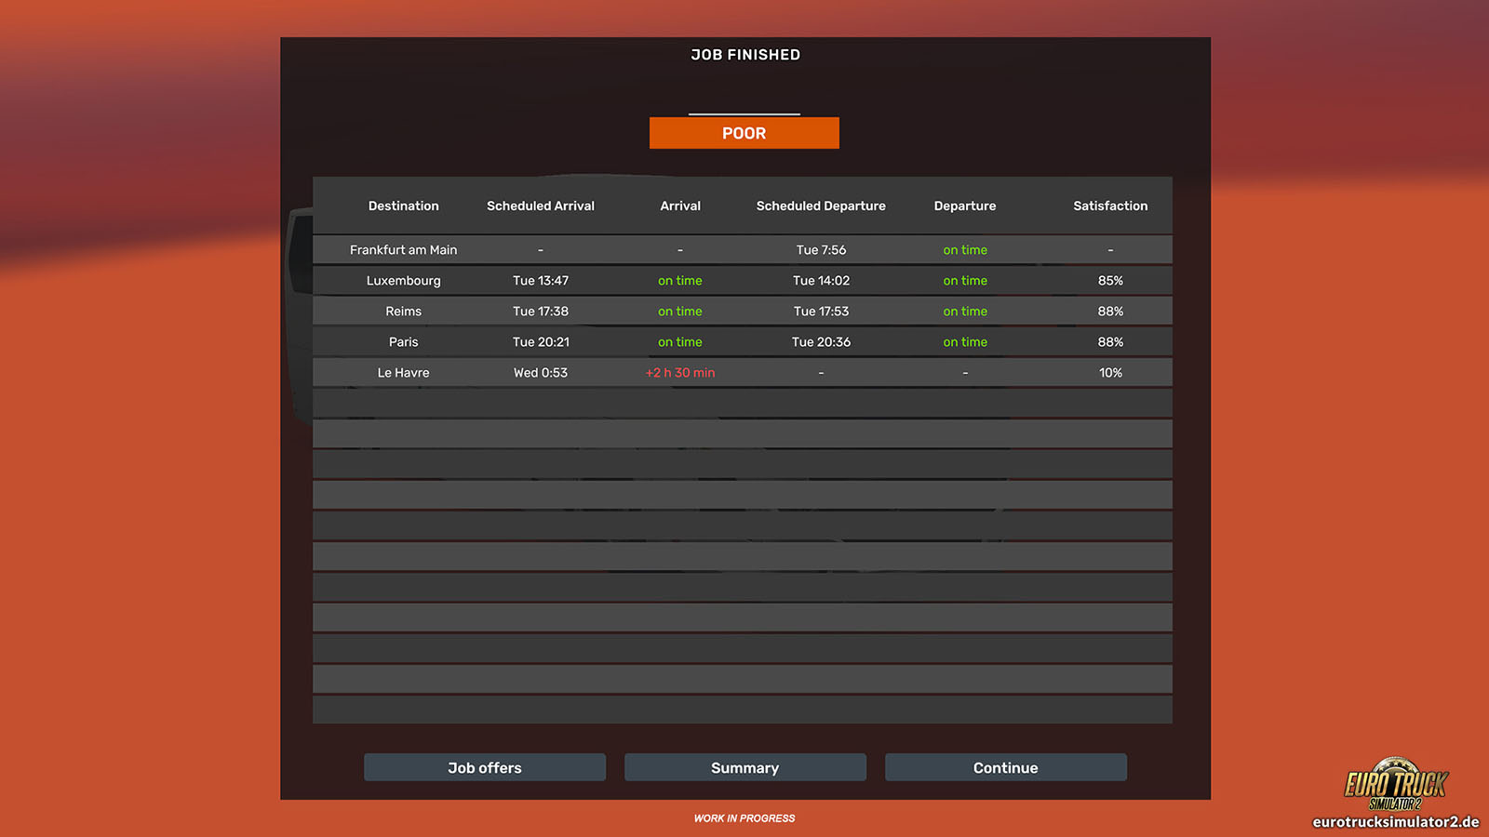1489x837 pixels.
Task: Click the Euro Truck Simulator 2 logo
Action: click(x=1395, y=783)
